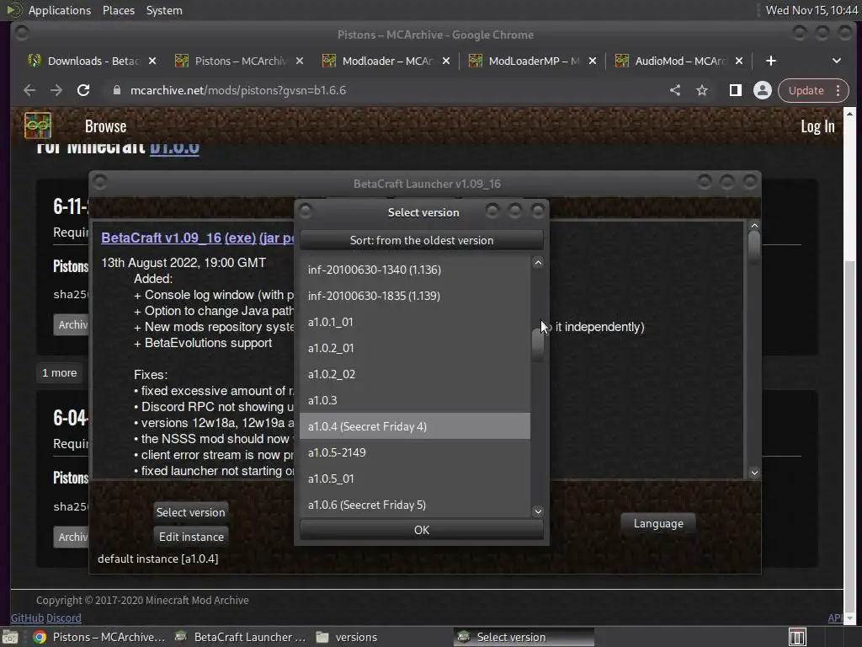
Task: Select inf-20100630-1340 (1.136) version
Action: click(414, 270)
